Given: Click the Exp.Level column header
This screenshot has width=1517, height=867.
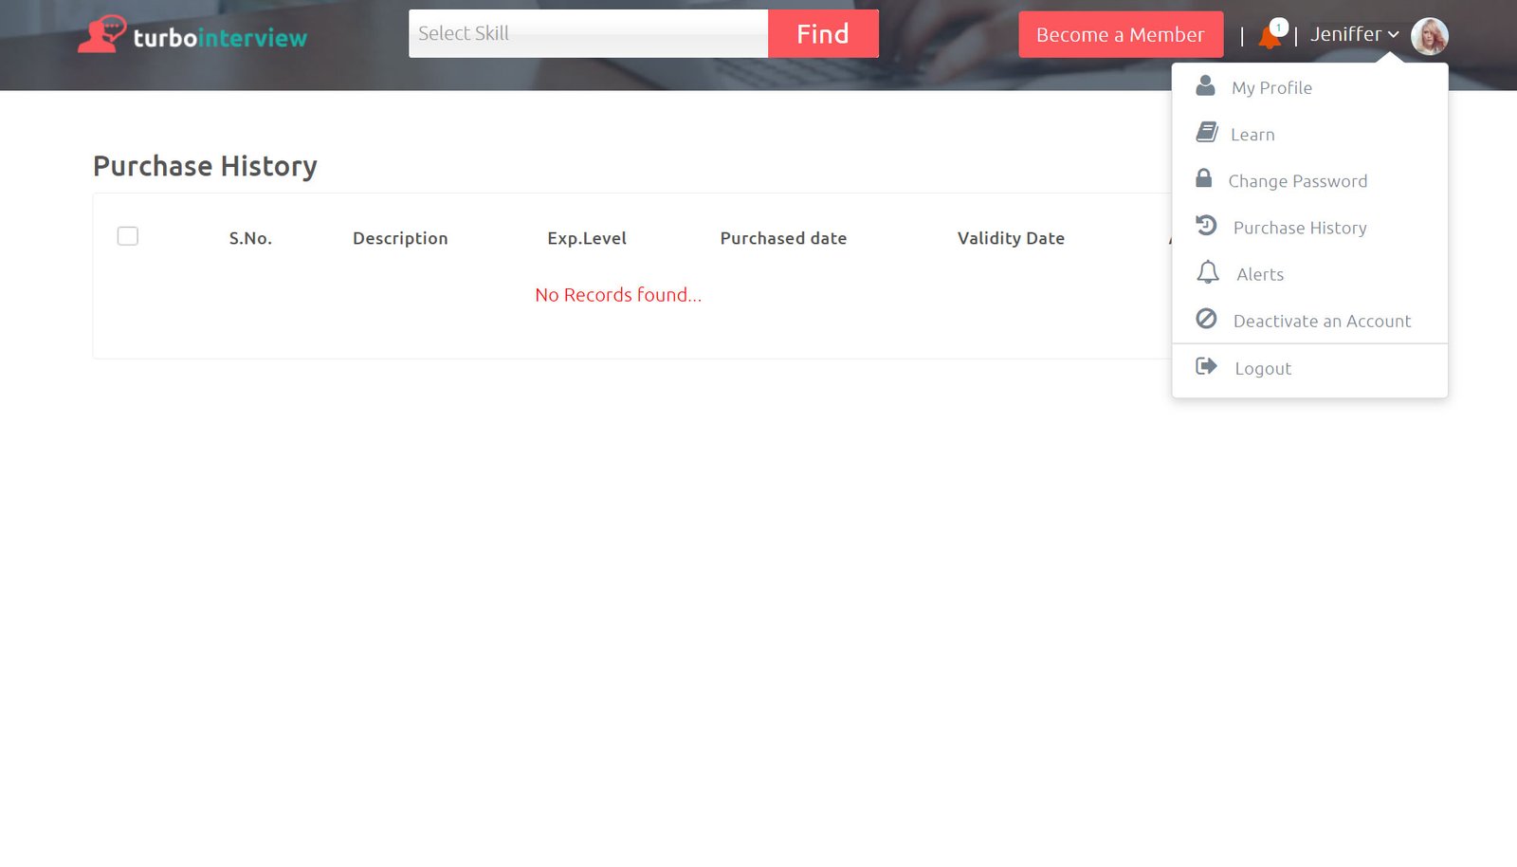Looking at the screenshot, I should 587,238.
